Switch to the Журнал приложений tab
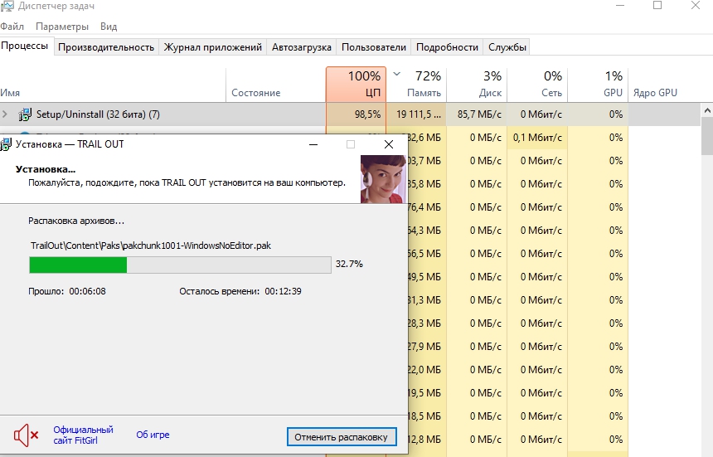 tap(213, 47)
